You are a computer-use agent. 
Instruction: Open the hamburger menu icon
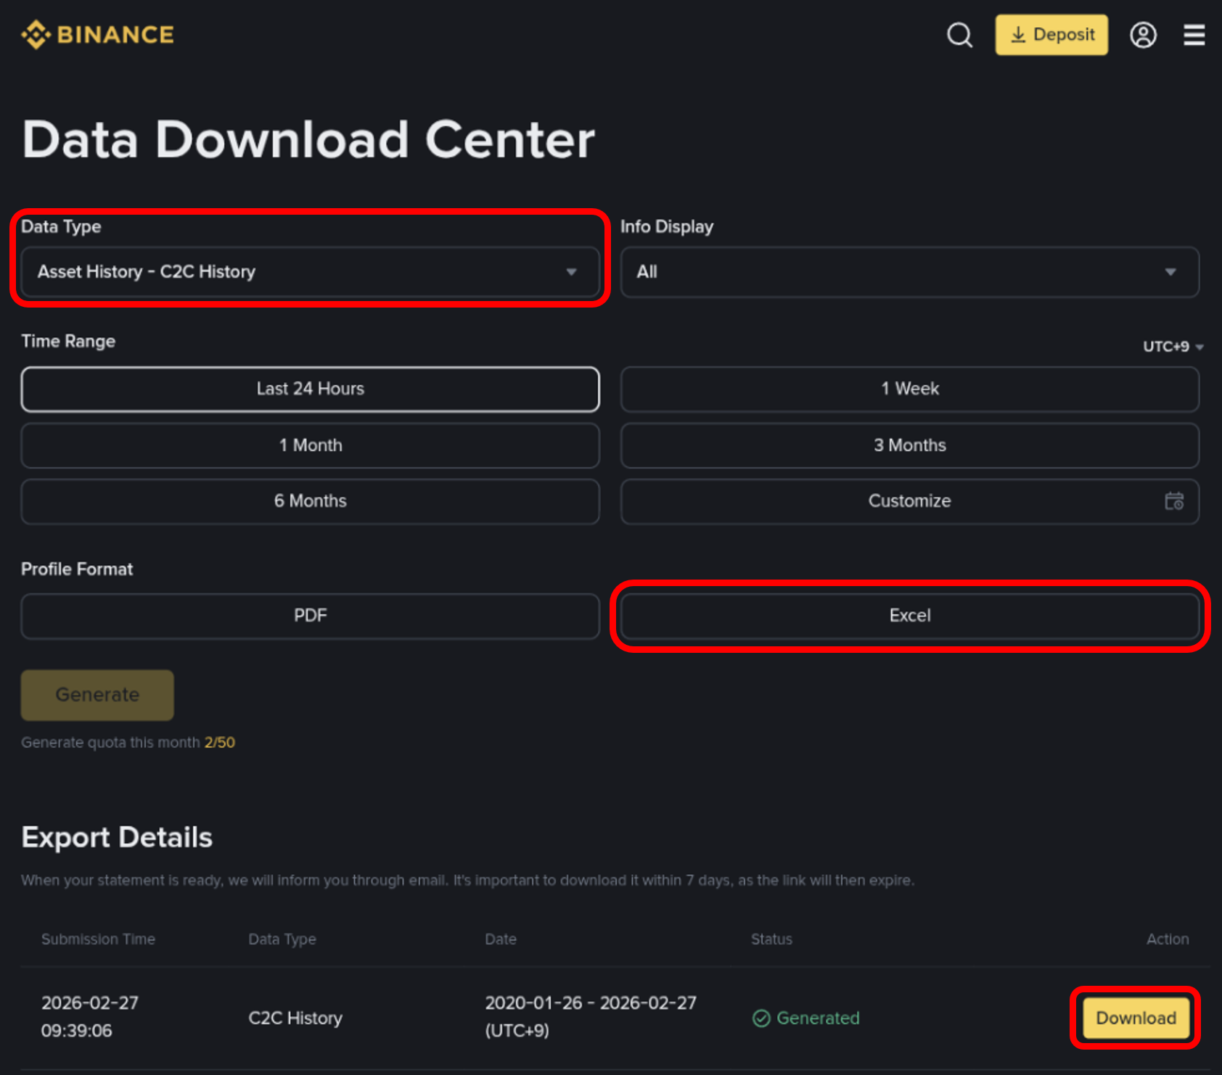[1194, 35]
